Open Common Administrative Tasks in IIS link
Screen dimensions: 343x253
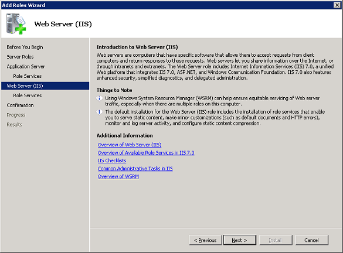pyautogui.click(x=135, y=169)
